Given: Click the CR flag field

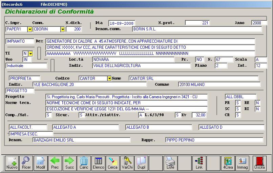Looking at the screenshot, I should pos(238,115).
